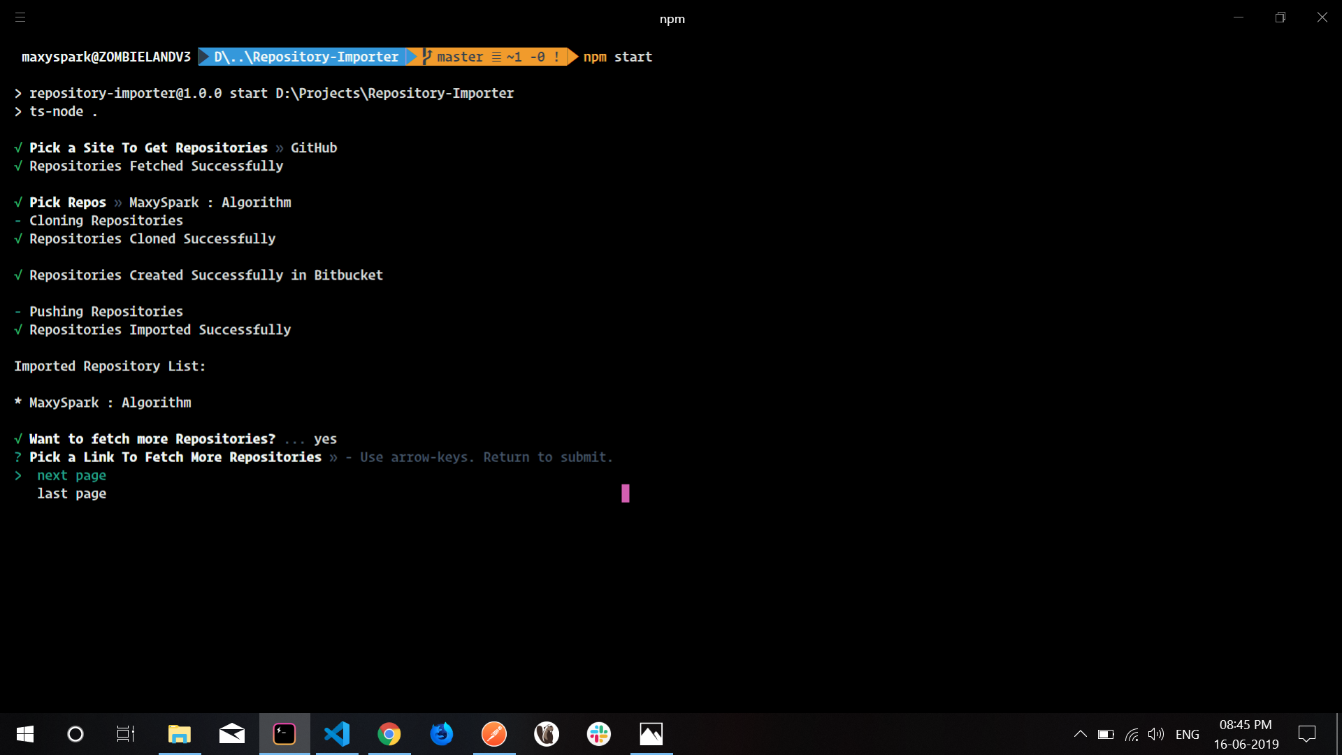
Task: Open the Photos app from taskbar
Action: point(651,734)
